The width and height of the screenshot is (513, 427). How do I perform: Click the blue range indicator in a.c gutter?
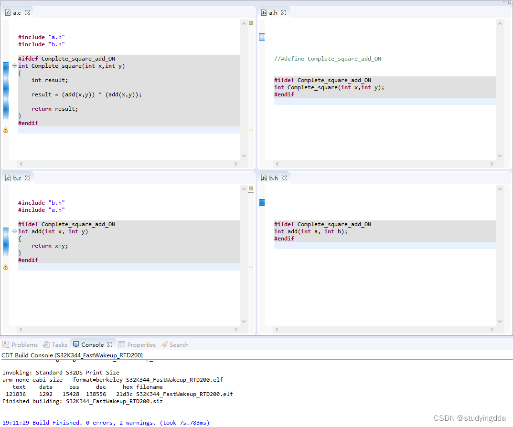coord(6,91)
